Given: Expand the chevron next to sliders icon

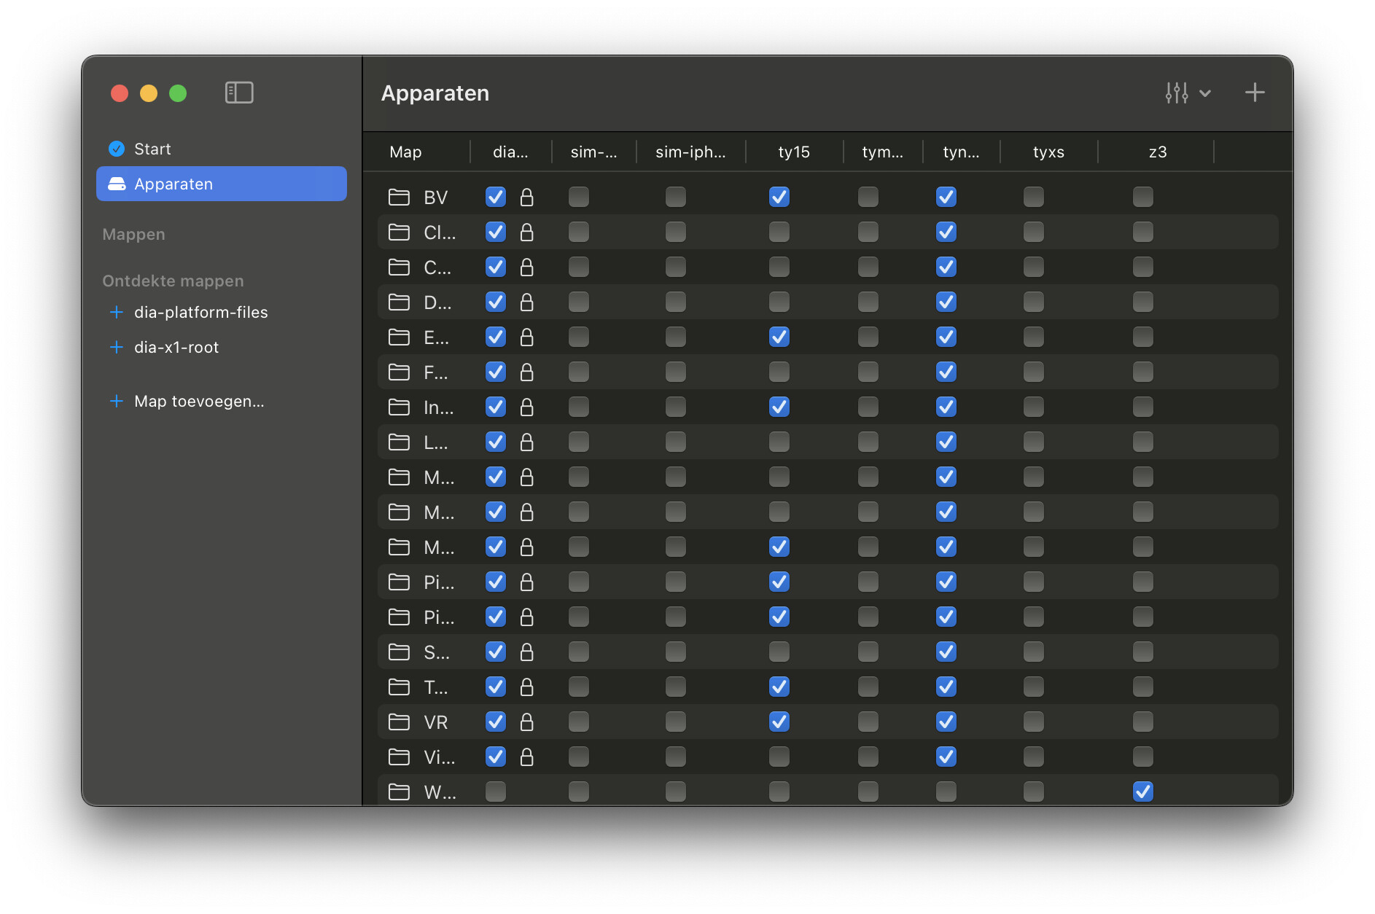Looking at the screenshot, I should click(1205, 93).
